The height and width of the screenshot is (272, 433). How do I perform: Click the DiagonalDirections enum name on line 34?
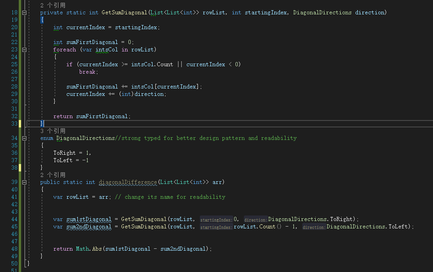[86, 138]
